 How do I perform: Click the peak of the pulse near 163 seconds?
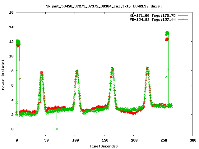click(112, 69)
